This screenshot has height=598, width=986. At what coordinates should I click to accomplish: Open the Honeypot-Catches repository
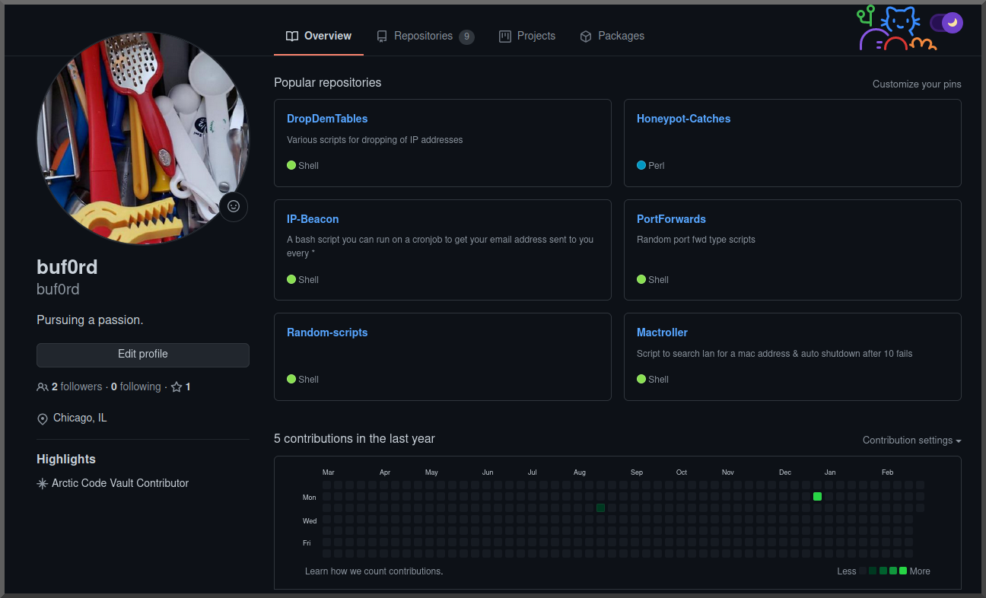pos(683,119)
